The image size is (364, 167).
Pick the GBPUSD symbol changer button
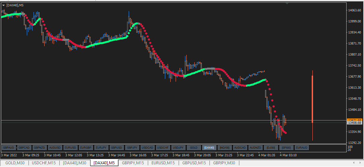pos(117,148)
